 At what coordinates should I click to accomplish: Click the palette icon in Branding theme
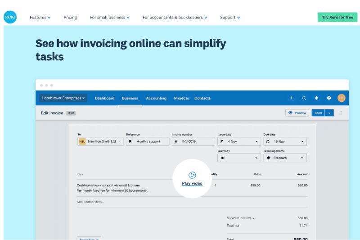[x=268, y=158]
